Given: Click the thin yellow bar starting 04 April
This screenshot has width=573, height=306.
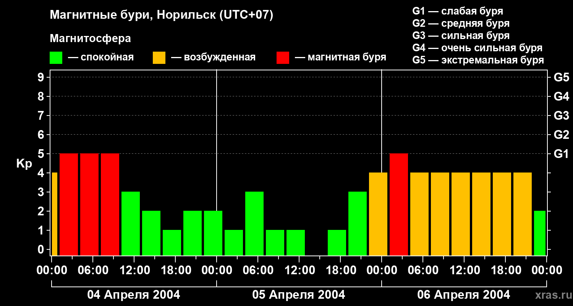Looking at the screenshot, I should pos(55,214).
